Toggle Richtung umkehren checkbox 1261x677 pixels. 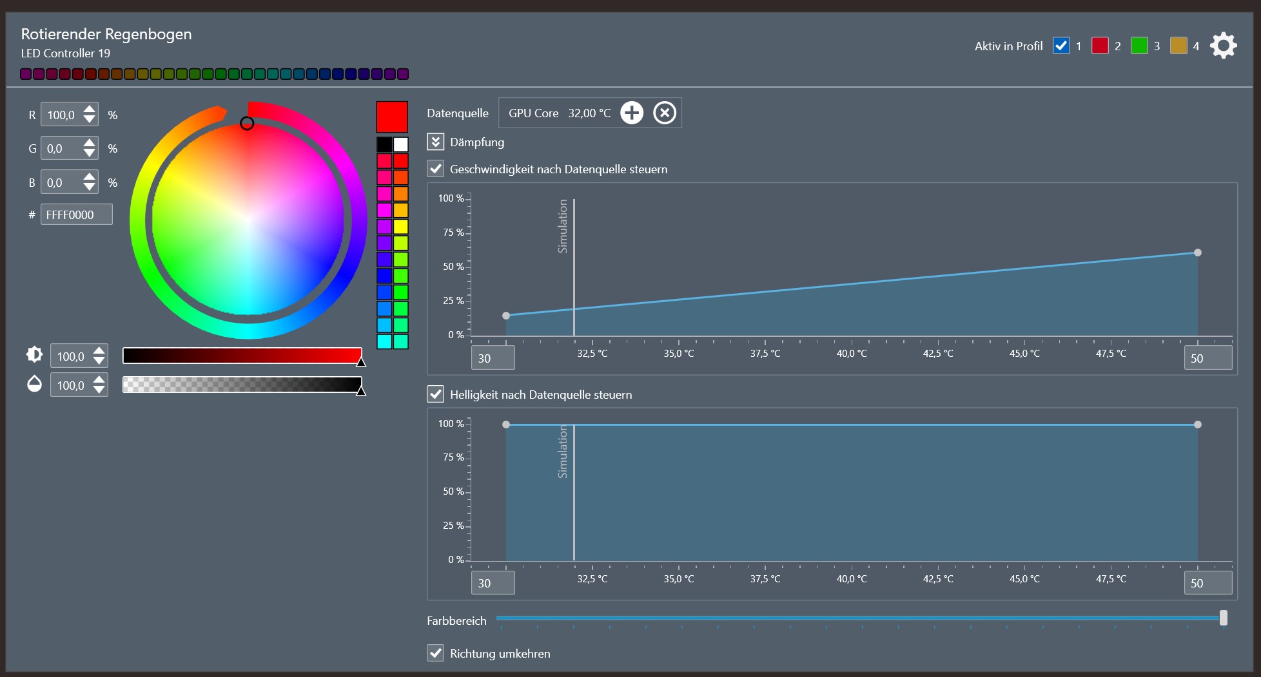(x=436, y=653)
